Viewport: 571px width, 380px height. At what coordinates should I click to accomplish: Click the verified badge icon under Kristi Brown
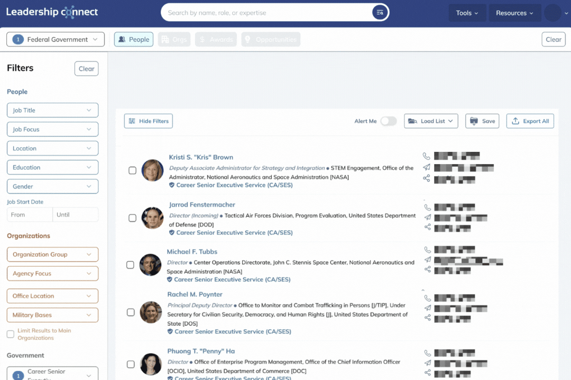click(x=171, y=185)
